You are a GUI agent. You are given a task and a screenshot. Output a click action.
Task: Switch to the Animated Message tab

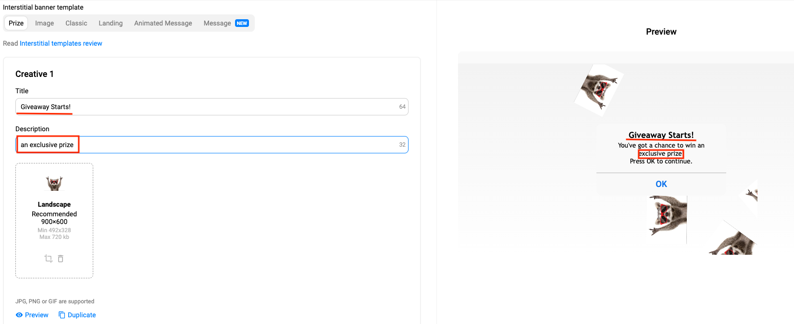click(163, 23)
